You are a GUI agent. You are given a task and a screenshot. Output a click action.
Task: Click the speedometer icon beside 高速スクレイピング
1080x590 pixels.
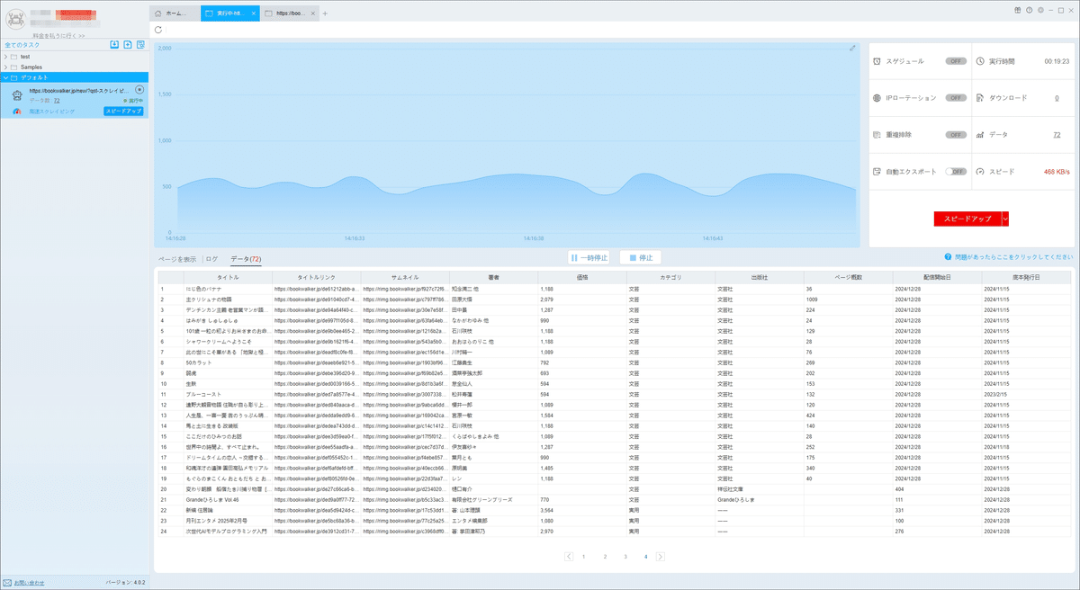click(17, 111)
